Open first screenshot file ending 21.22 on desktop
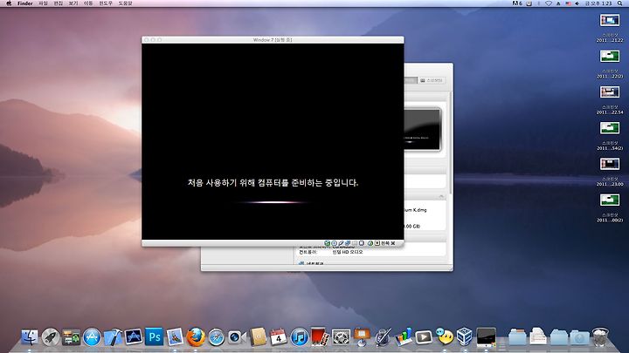This screenshot has width=629, height=353. [x=610, y=20]
